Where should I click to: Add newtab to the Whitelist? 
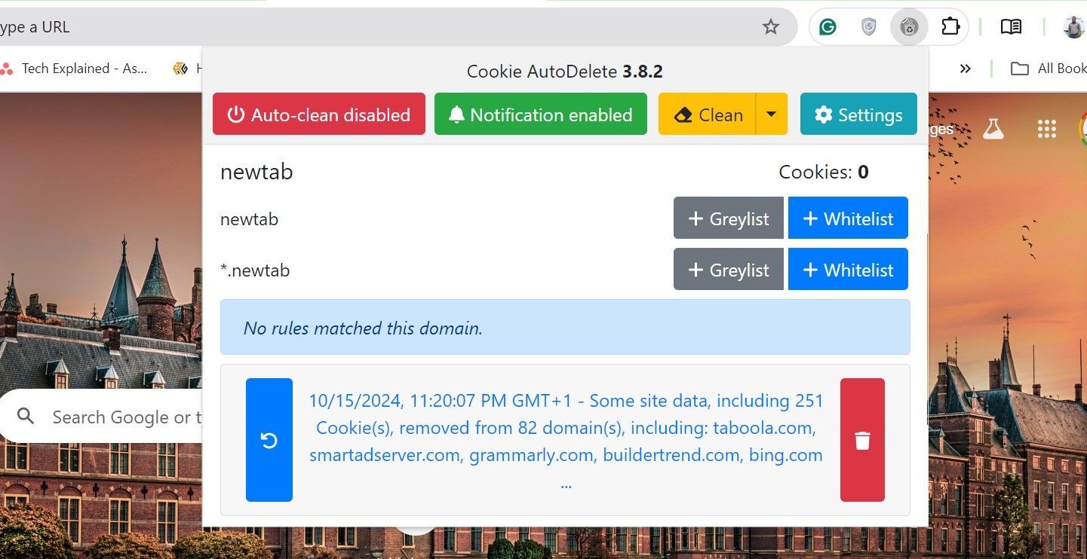[x=848, y=218]
